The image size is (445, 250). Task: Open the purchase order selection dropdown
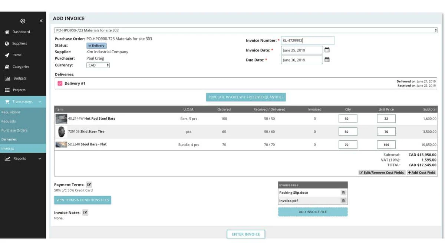pyautogui.click(x=246, y=30)
